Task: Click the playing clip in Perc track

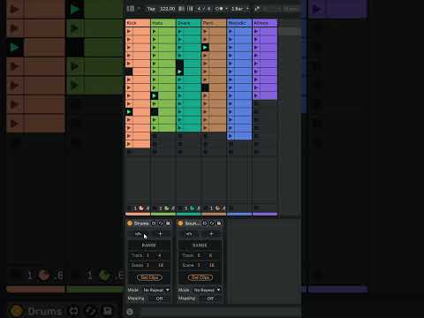Action: (x=205, y=48)
